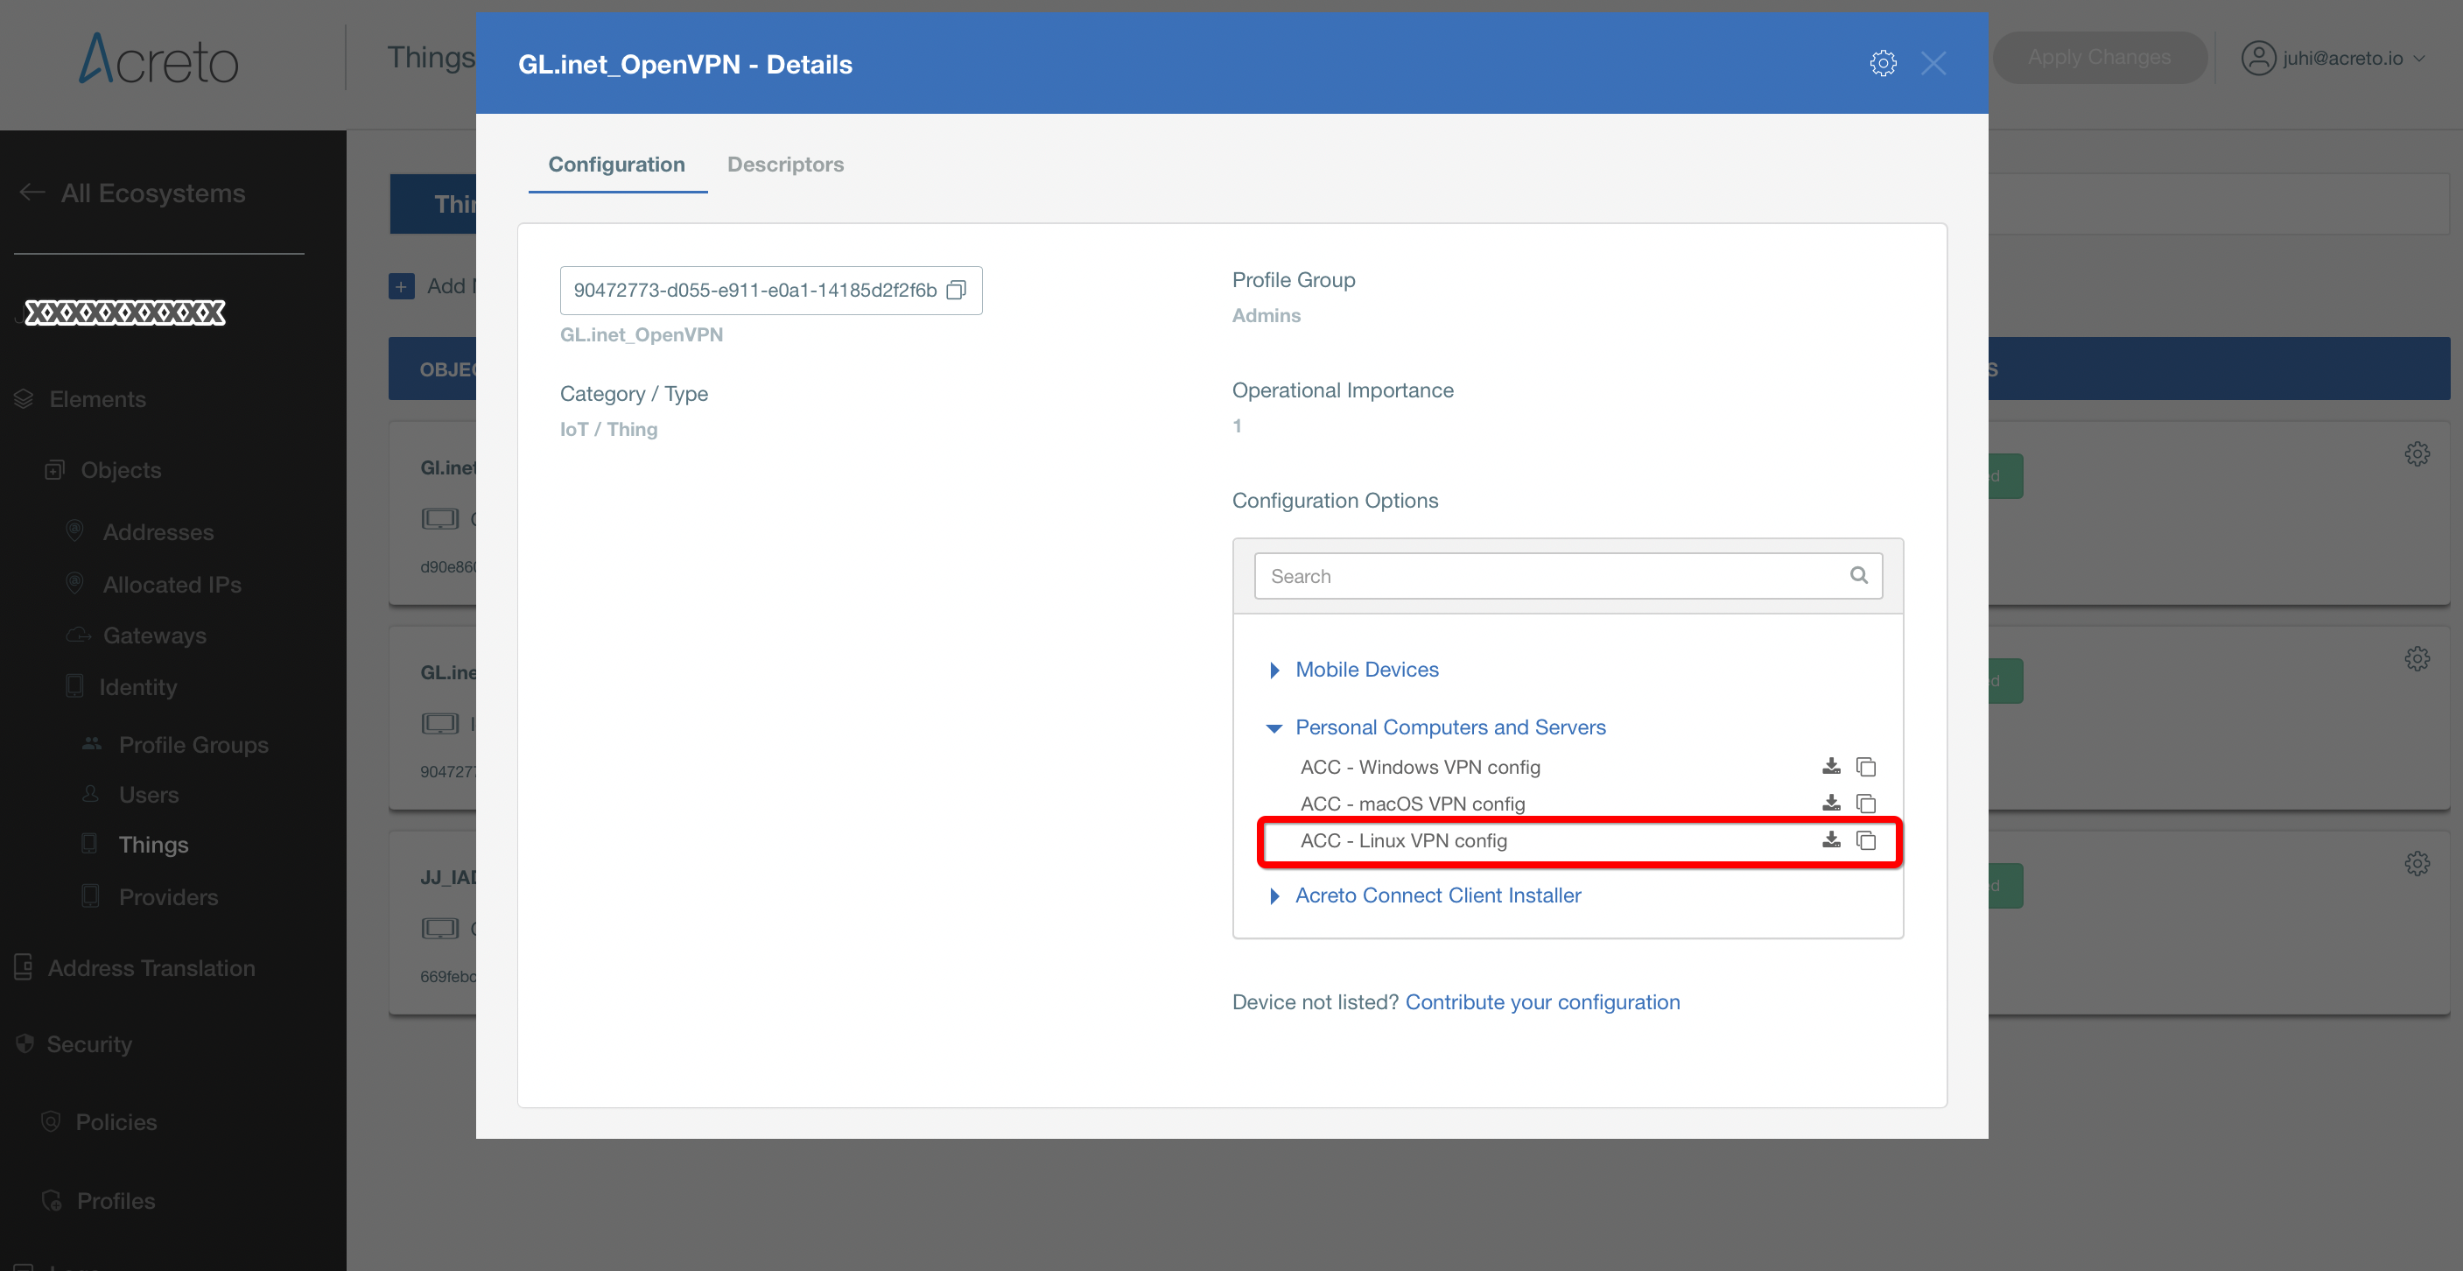Click the Gateways cloud icon
The height and width of the screenshot is (1271, 2463).
coord(79,635)
